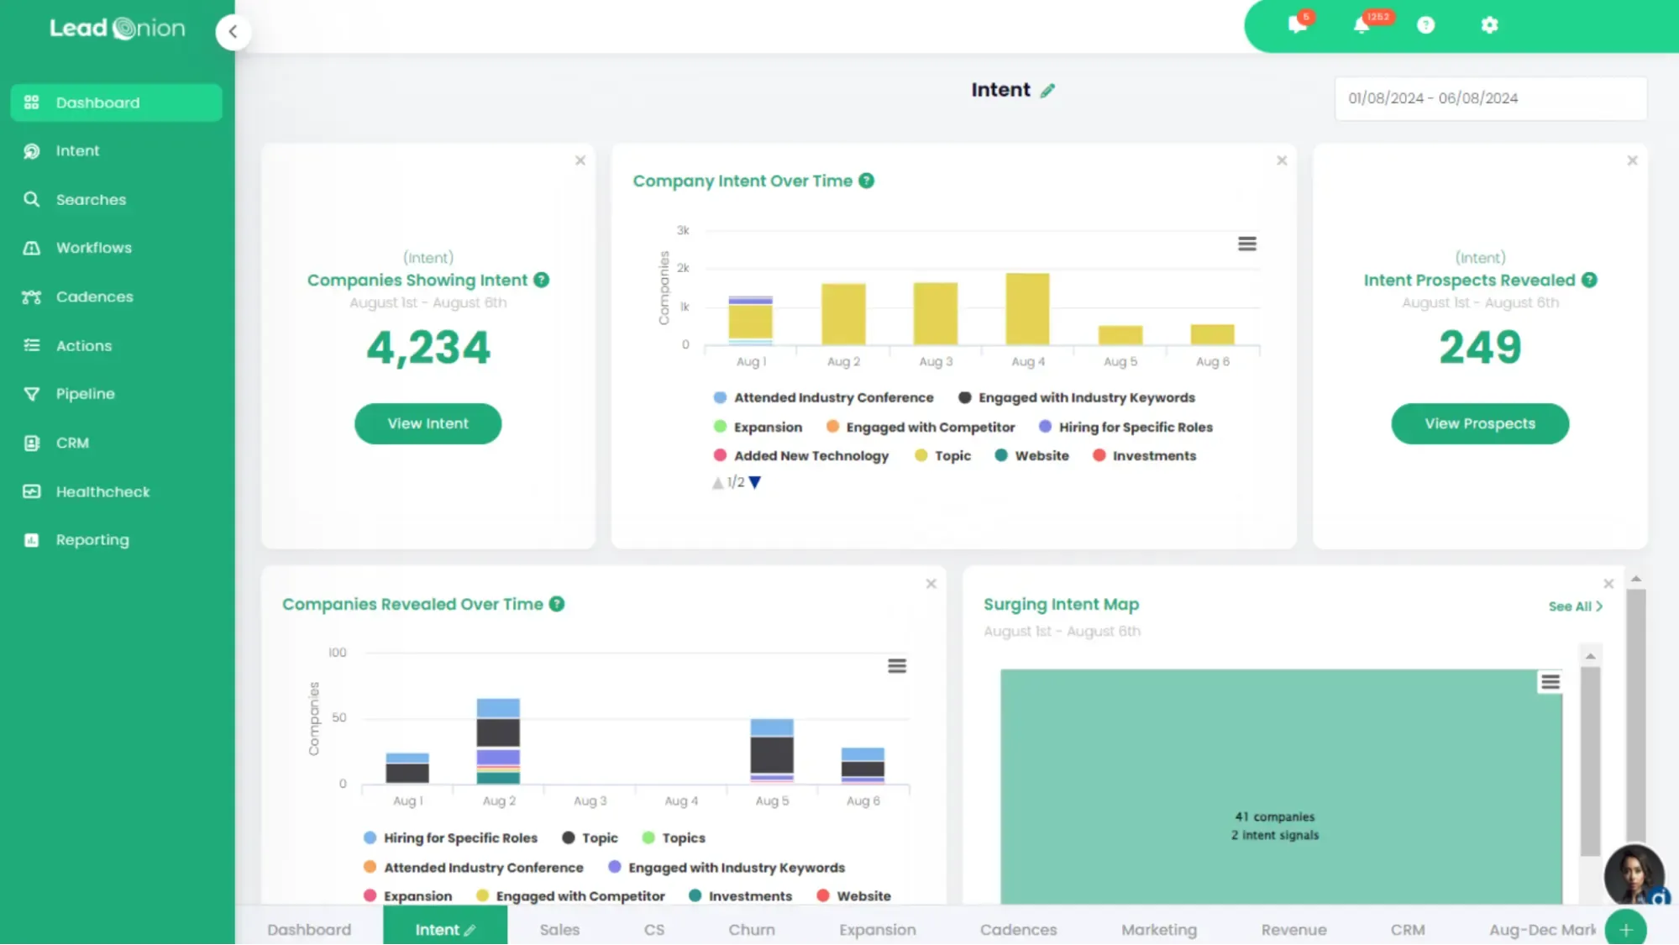Screen dimensions: 1679x945
Task: Open Companies Revealed Over Time export menu
Action: click(896, 665)
